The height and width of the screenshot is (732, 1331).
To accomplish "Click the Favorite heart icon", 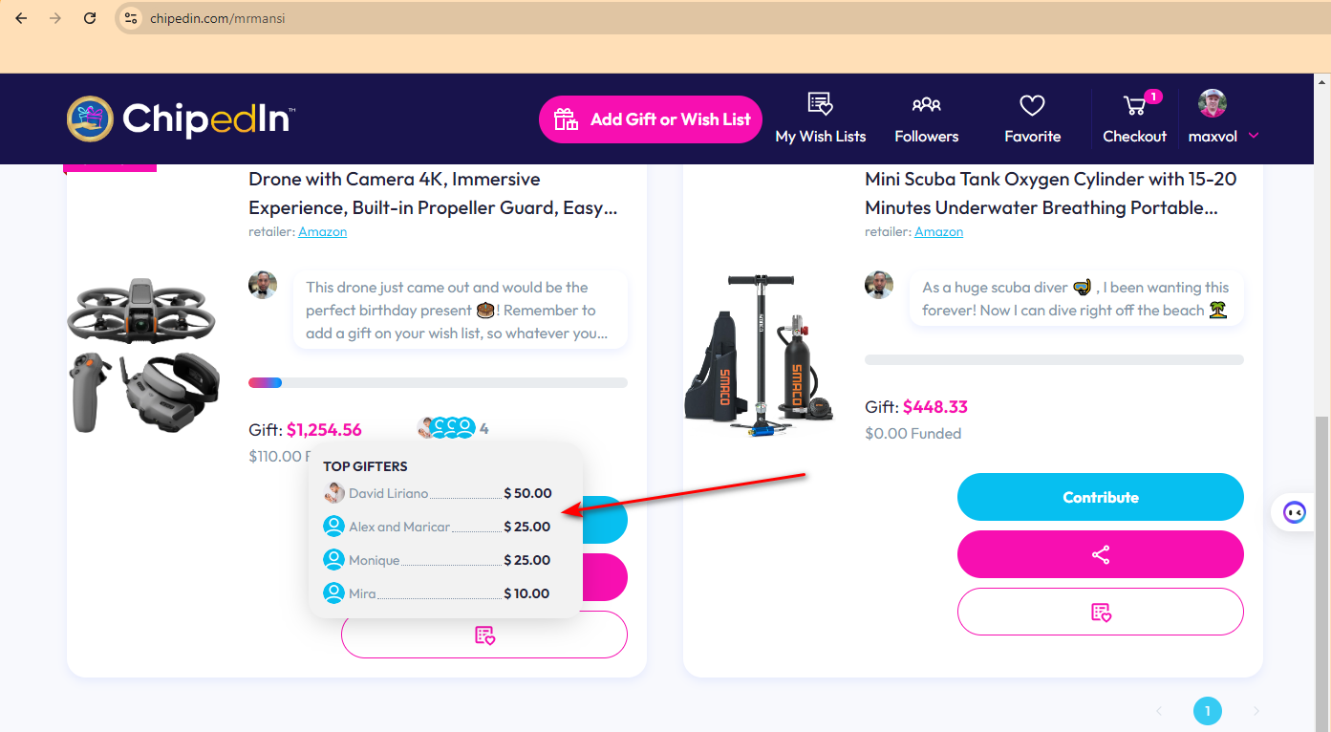I will [x=1032, y=105].
